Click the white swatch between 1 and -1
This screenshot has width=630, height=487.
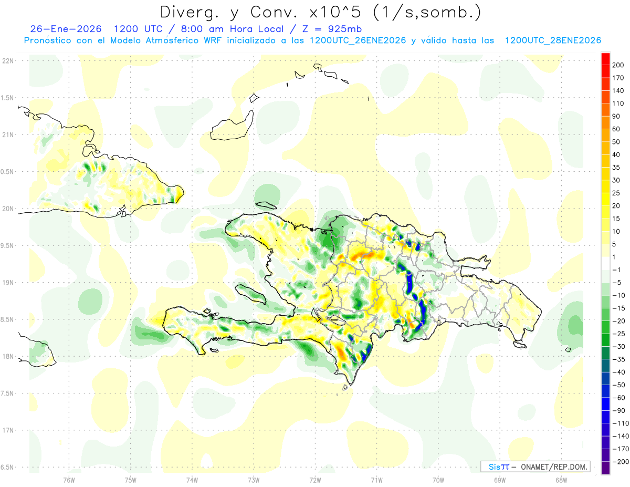click(605, 263)
